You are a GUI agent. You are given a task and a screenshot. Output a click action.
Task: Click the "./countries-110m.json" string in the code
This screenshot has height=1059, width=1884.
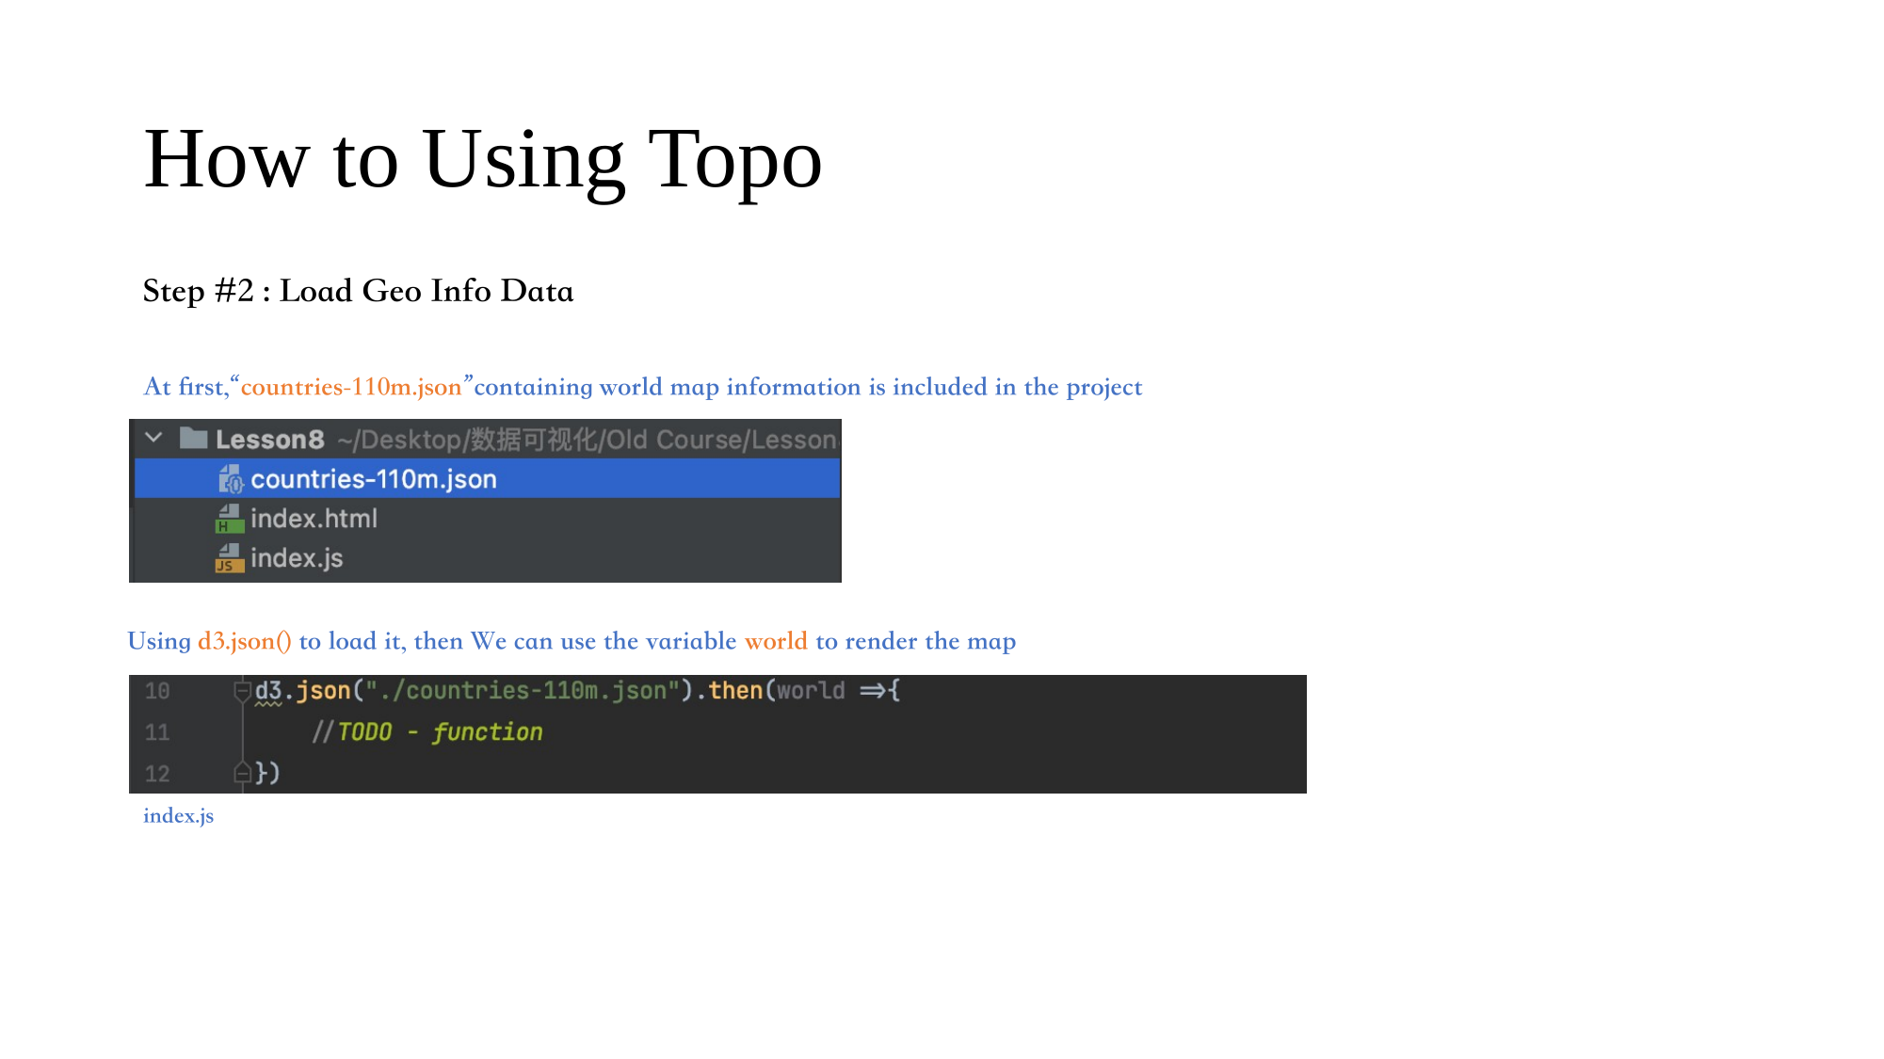pos(522,691)
